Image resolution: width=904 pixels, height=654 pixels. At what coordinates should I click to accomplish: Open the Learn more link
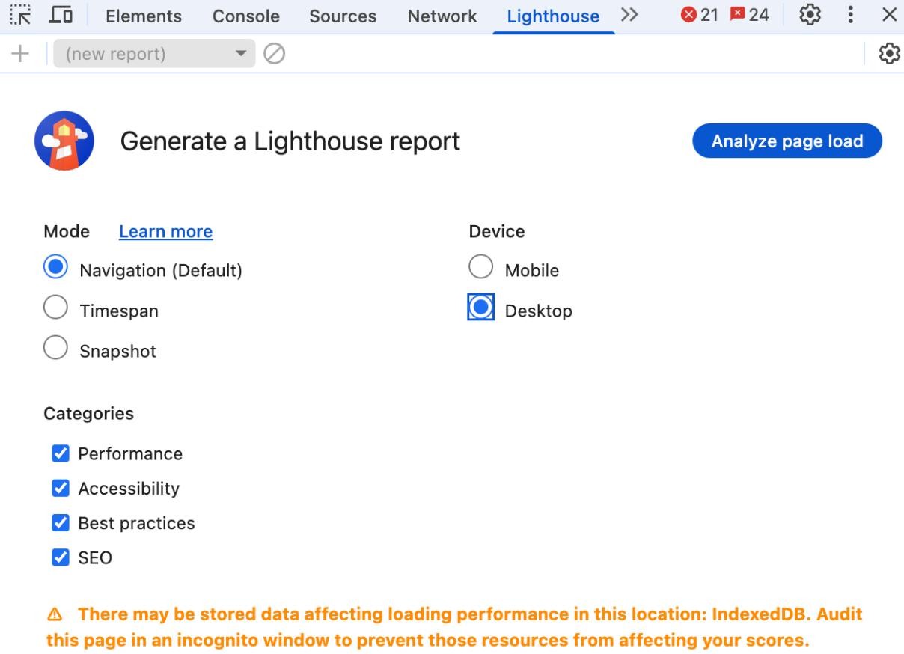click(165, 232)
